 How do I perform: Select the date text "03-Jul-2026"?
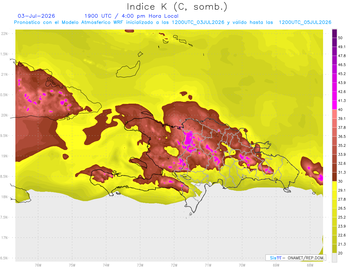pos(37,16)
